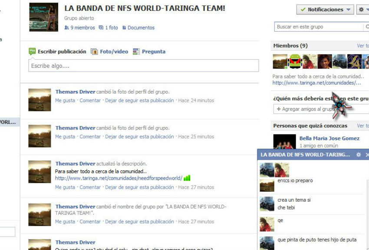This screenshot has width=369, height=250.
Task: Click the photo icon beside 'Foto/video'
Action: pyautogui.click(x=94, y=51)
